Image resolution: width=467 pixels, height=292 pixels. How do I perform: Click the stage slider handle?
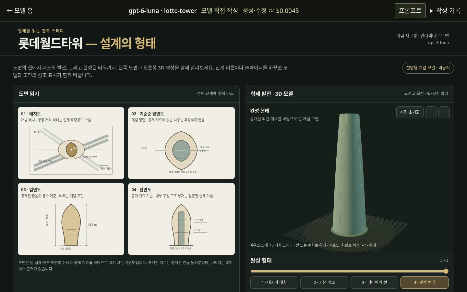pyautogui.click(x=446, y=271)
